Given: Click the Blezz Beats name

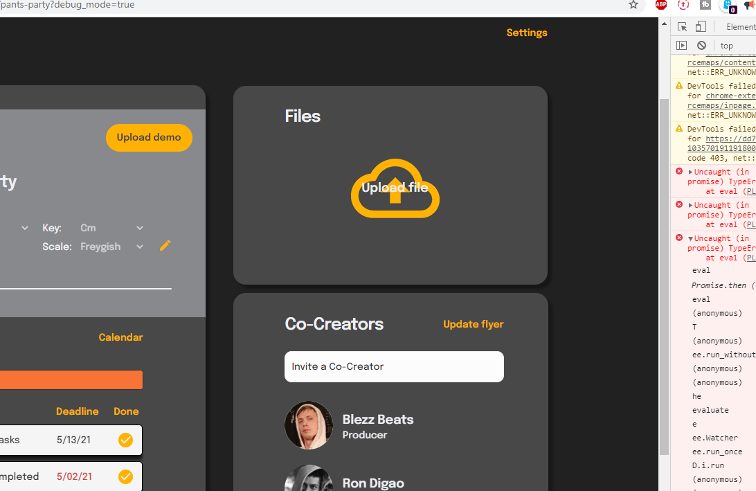Looking at the screenshot, I should click(x=378, y=419).
